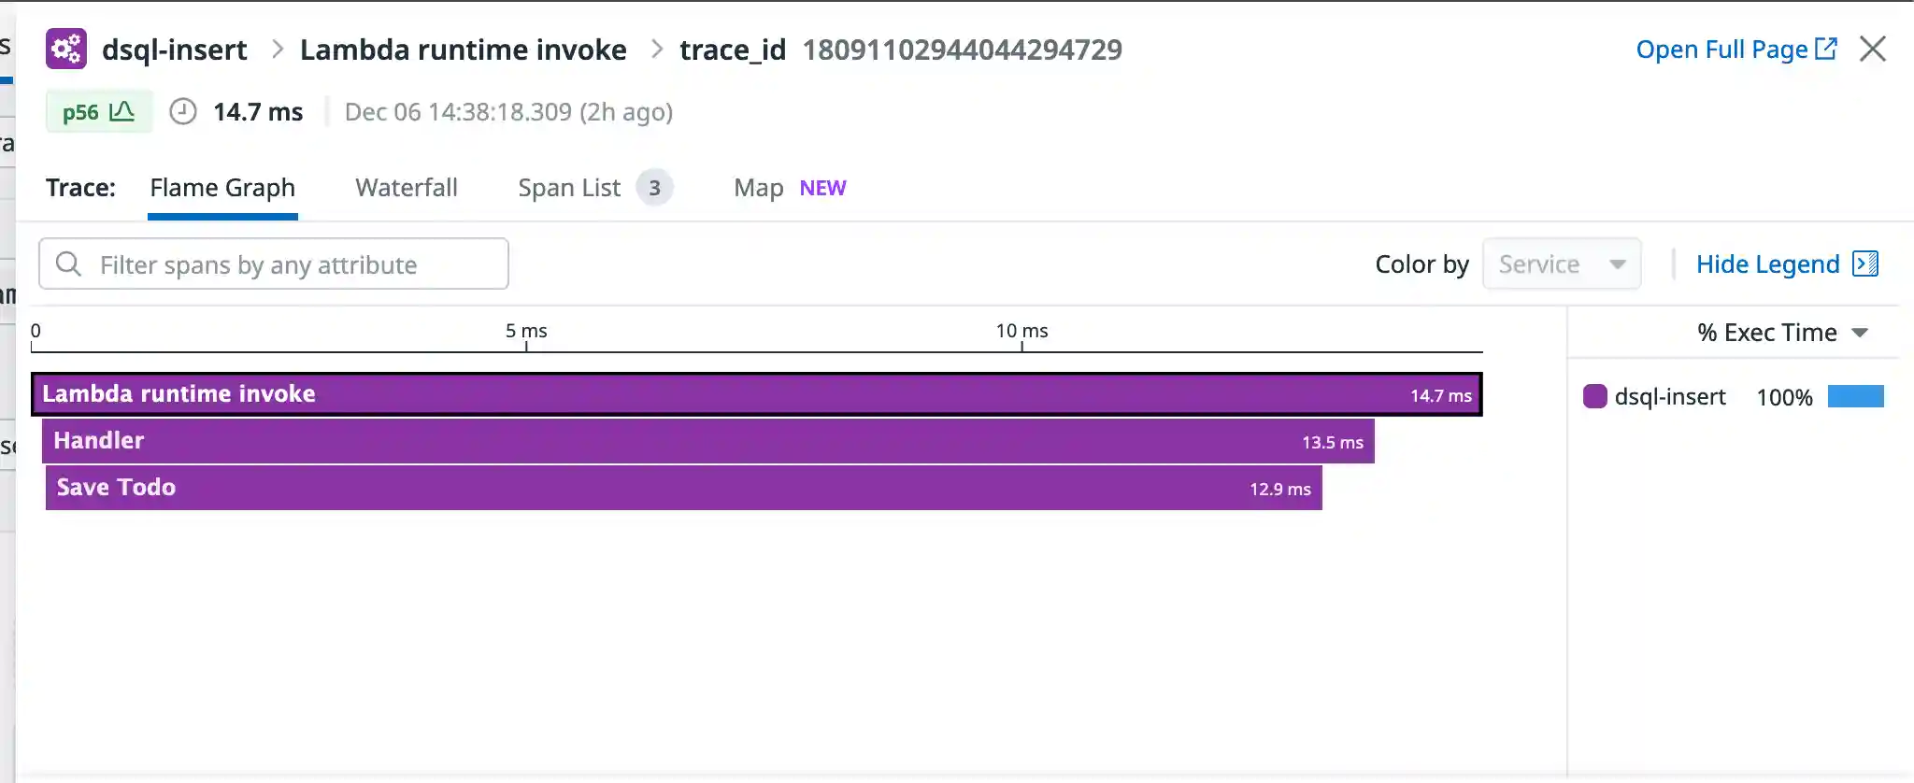Click the external link icon beside Open Full Page
1914x783 pixels.
(x=1826, y=49)
